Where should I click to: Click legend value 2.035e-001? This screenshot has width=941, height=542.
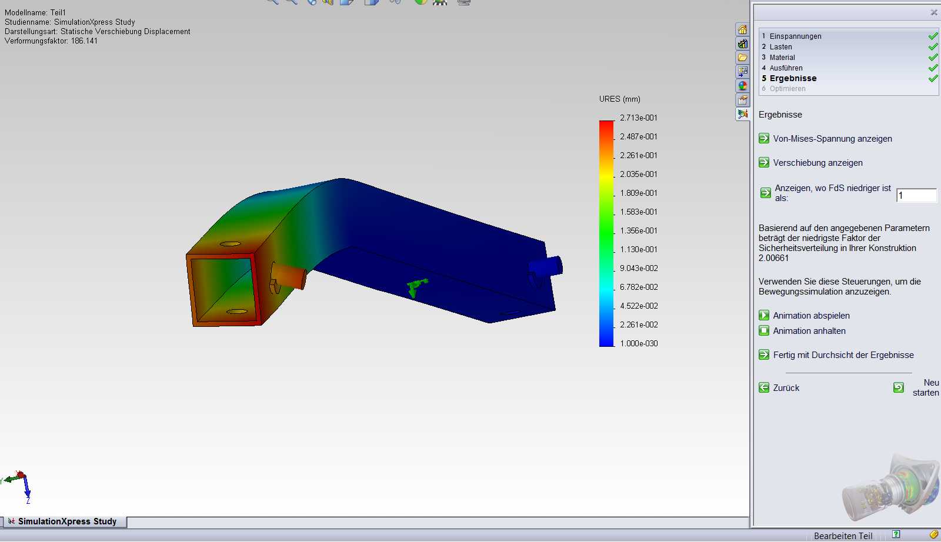(639, 174)
